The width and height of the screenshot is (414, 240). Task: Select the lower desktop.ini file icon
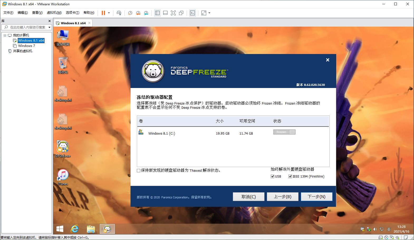[63, 121]
